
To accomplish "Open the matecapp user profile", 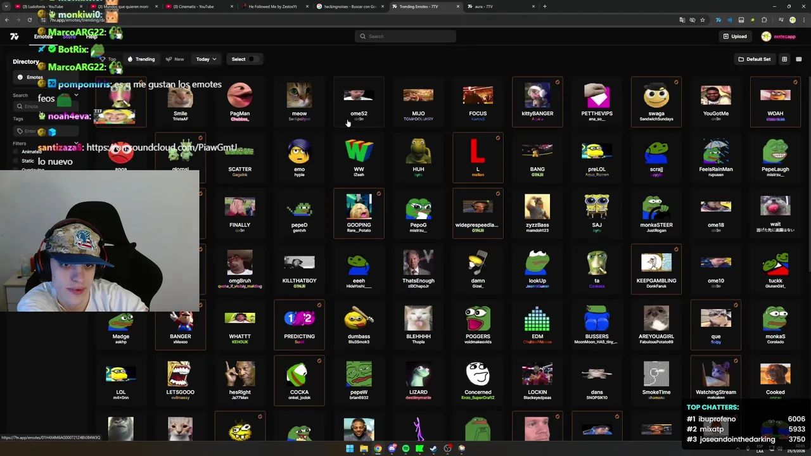I will tap(779, 36).
